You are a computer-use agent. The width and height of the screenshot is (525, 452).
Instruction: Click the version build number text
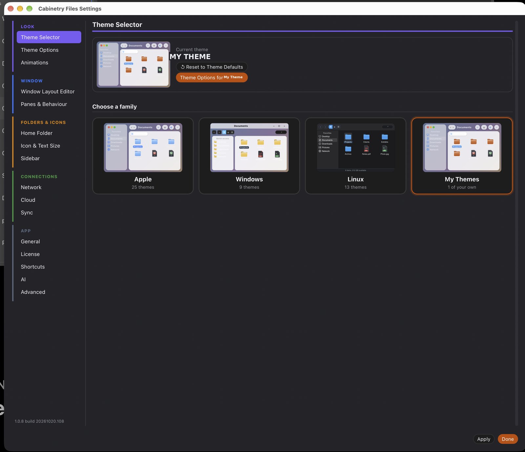click(39, 421)
